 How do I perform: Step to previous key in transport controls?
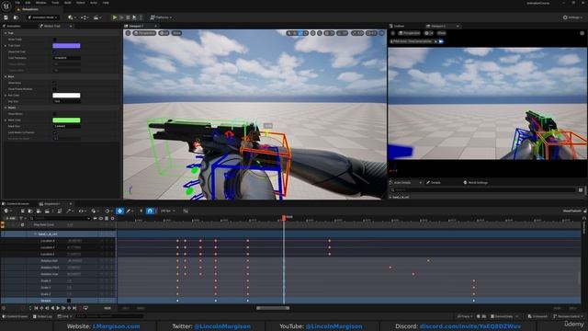(41, 308)
